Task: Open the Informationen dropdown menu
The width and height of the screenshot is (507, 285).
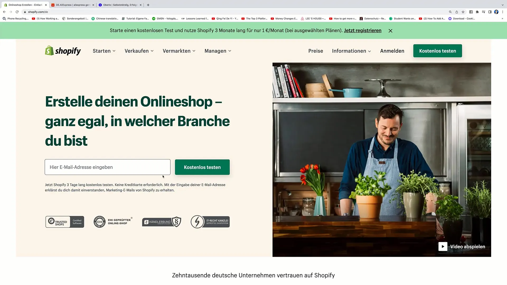Action: 351,51
